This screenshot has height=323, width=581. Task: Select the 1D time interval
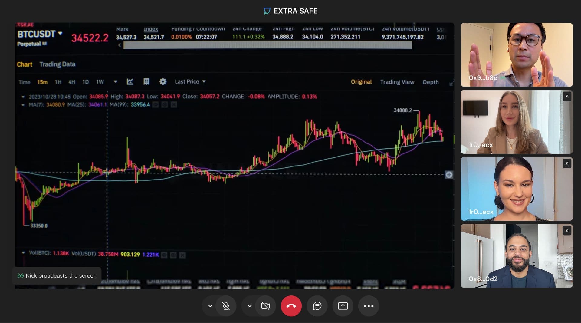[x=86, y=82]
